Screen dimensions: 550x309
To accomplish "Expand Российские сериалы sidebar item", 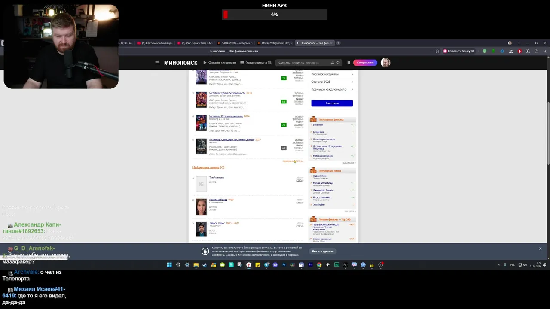I will pos(332,74).
